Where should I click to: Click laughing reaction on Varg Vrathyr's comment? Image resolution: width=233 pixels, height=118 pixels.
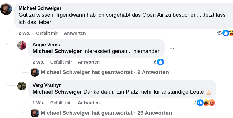click(206, 102)
